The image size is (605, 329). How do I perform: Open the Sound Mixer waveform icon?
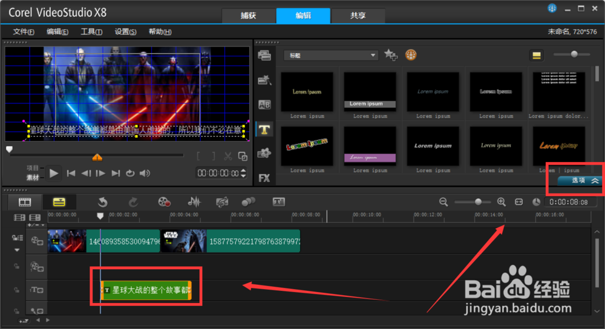click(194, 202)
